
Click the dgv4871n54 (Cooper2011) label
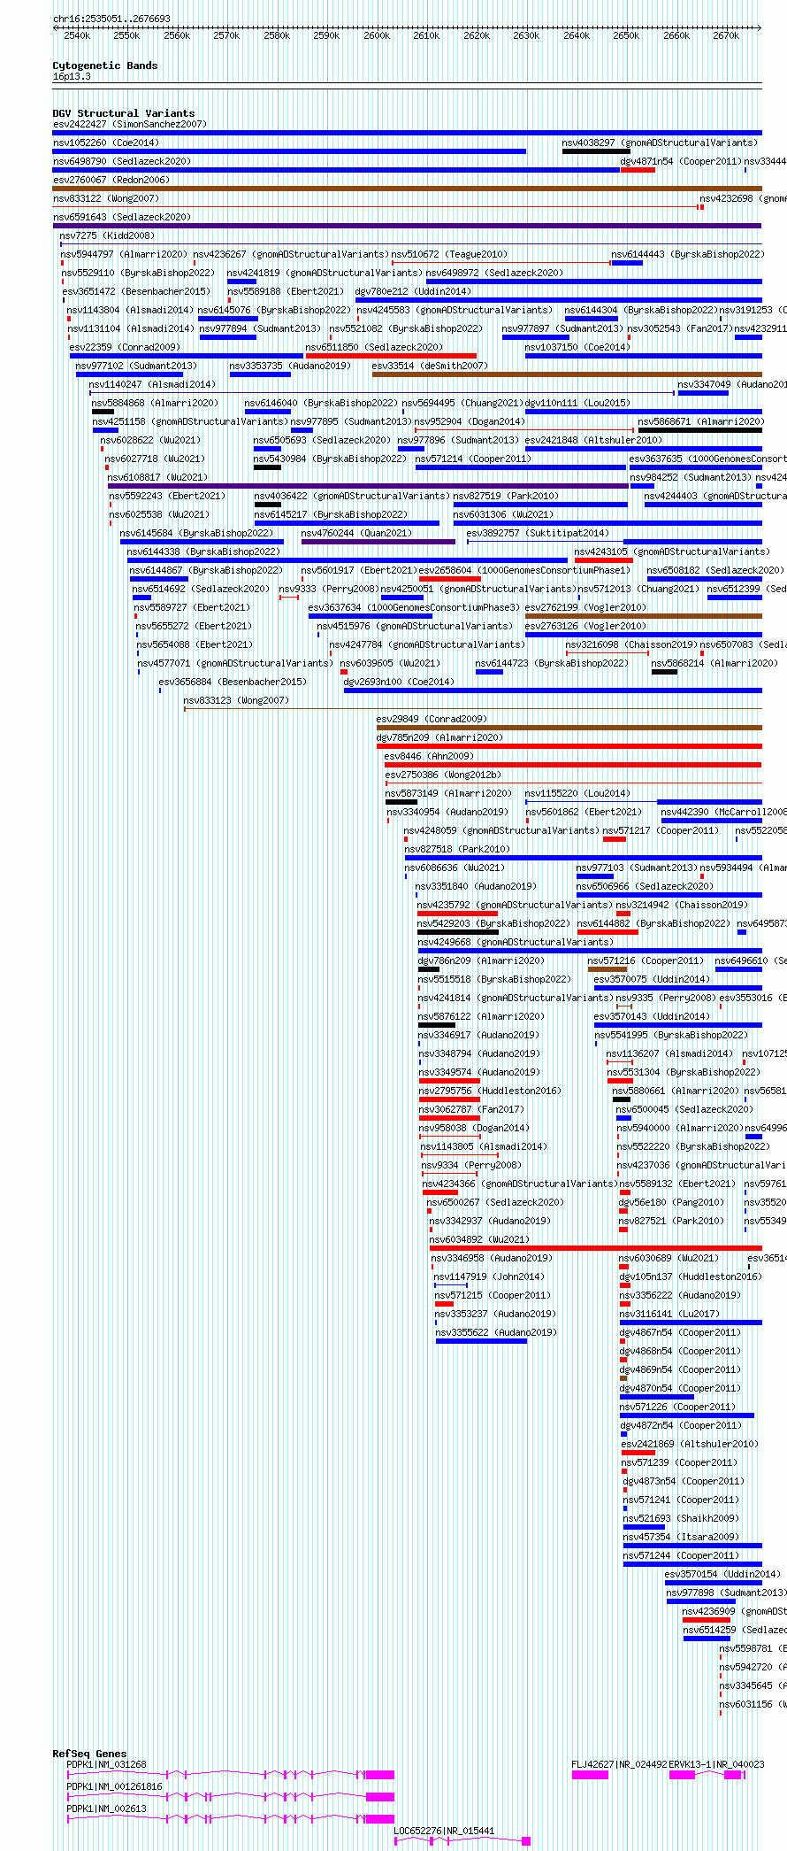coord(680,161)
